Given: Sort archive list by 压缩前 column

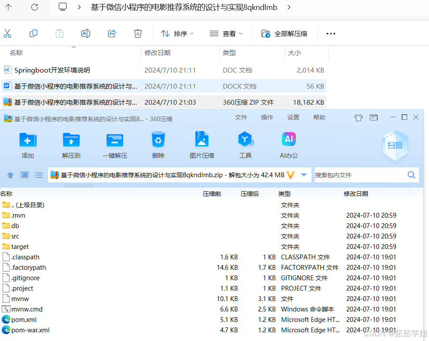Looking at the screenshot, I should point(212,194).
